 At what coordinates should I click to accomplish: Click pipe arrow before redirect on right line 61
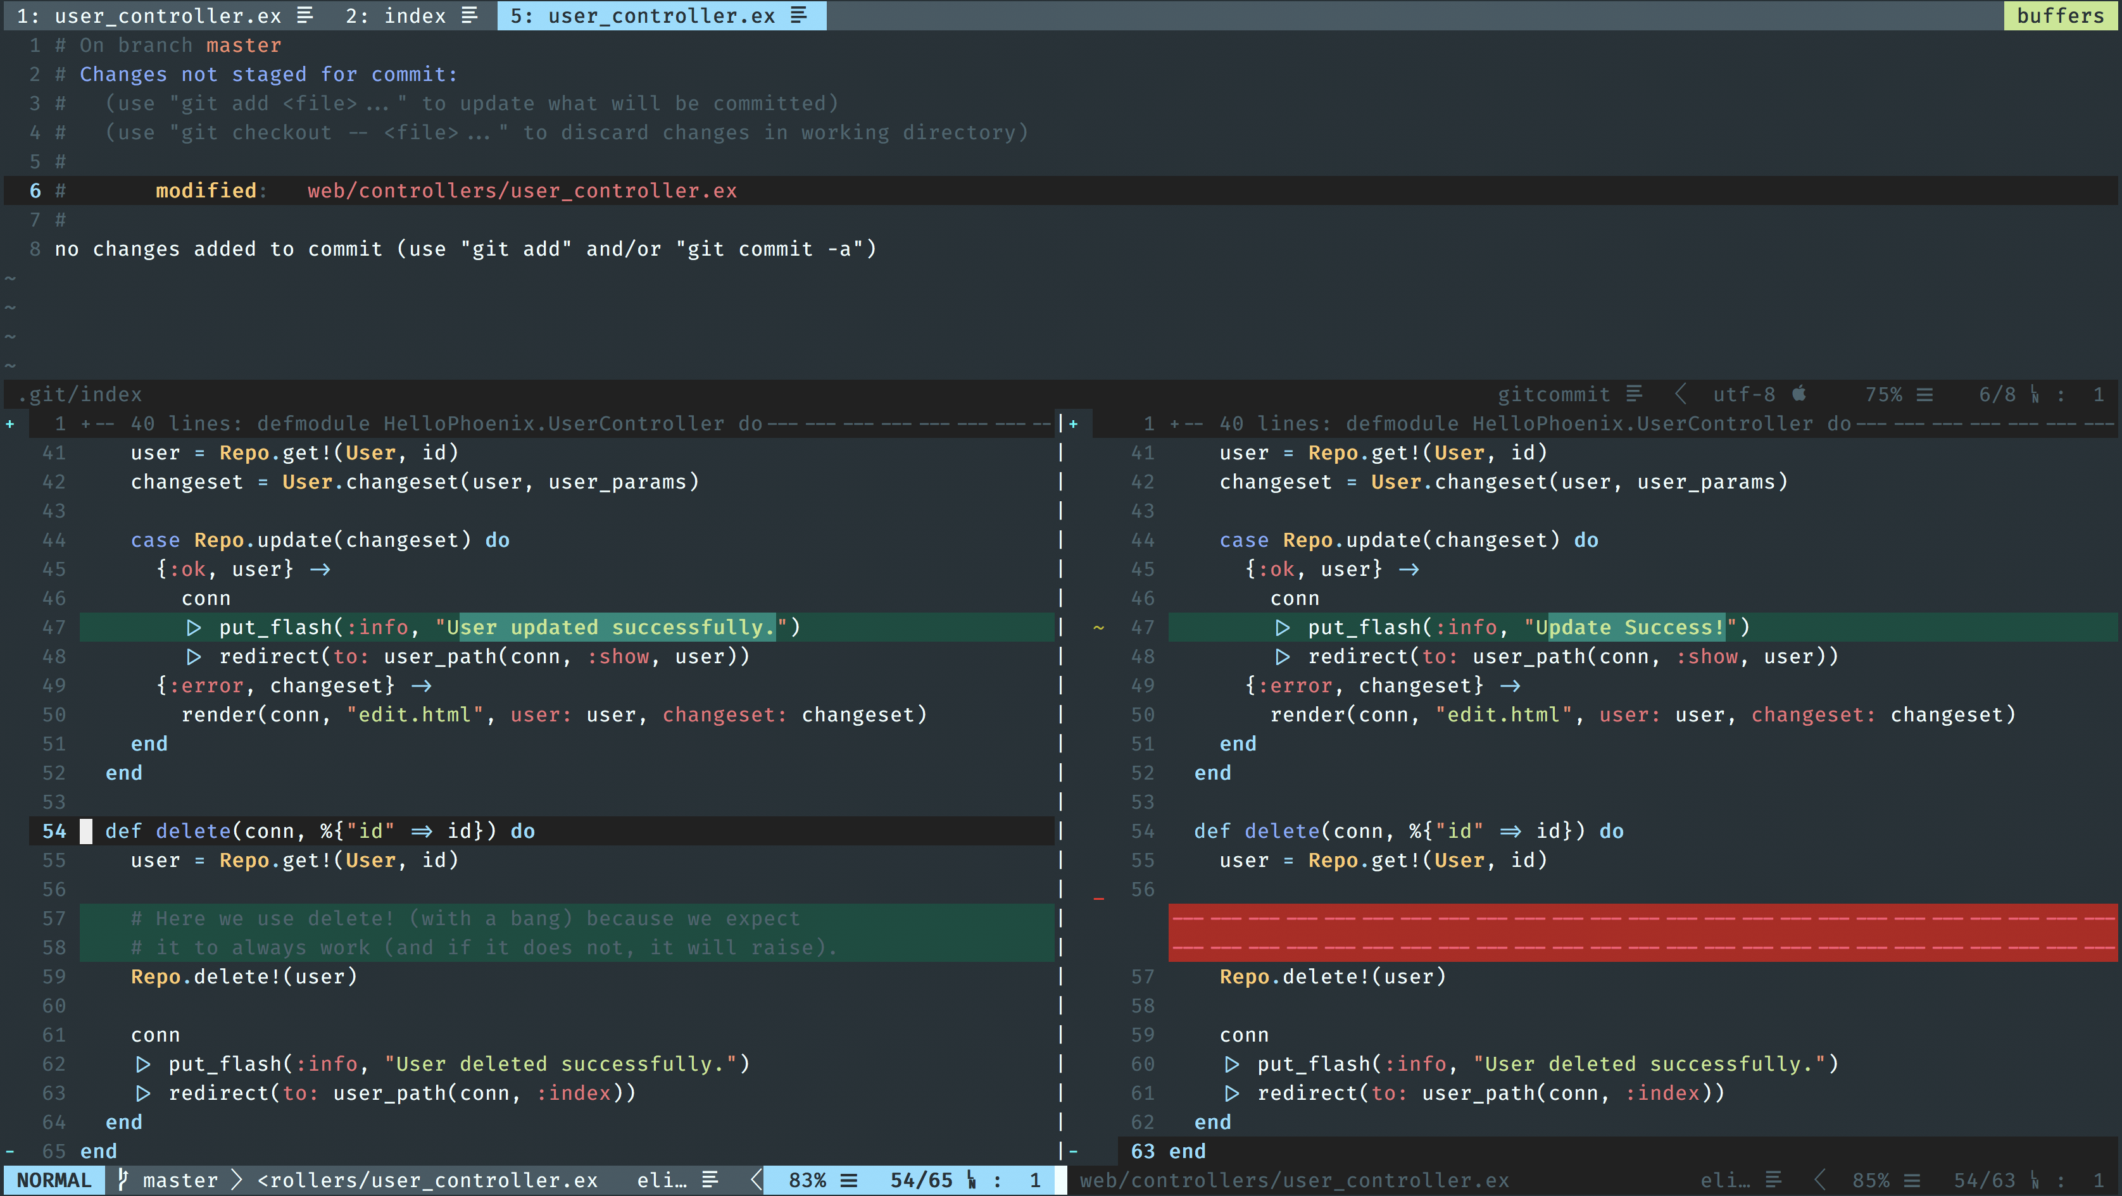tap(1233, 1094)
